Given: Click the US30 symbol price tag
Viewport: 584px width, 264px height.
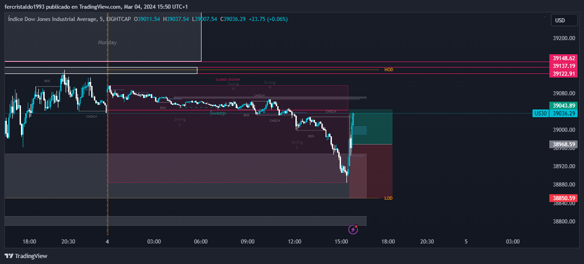Looking at the screenshot, I should (541, 113).
